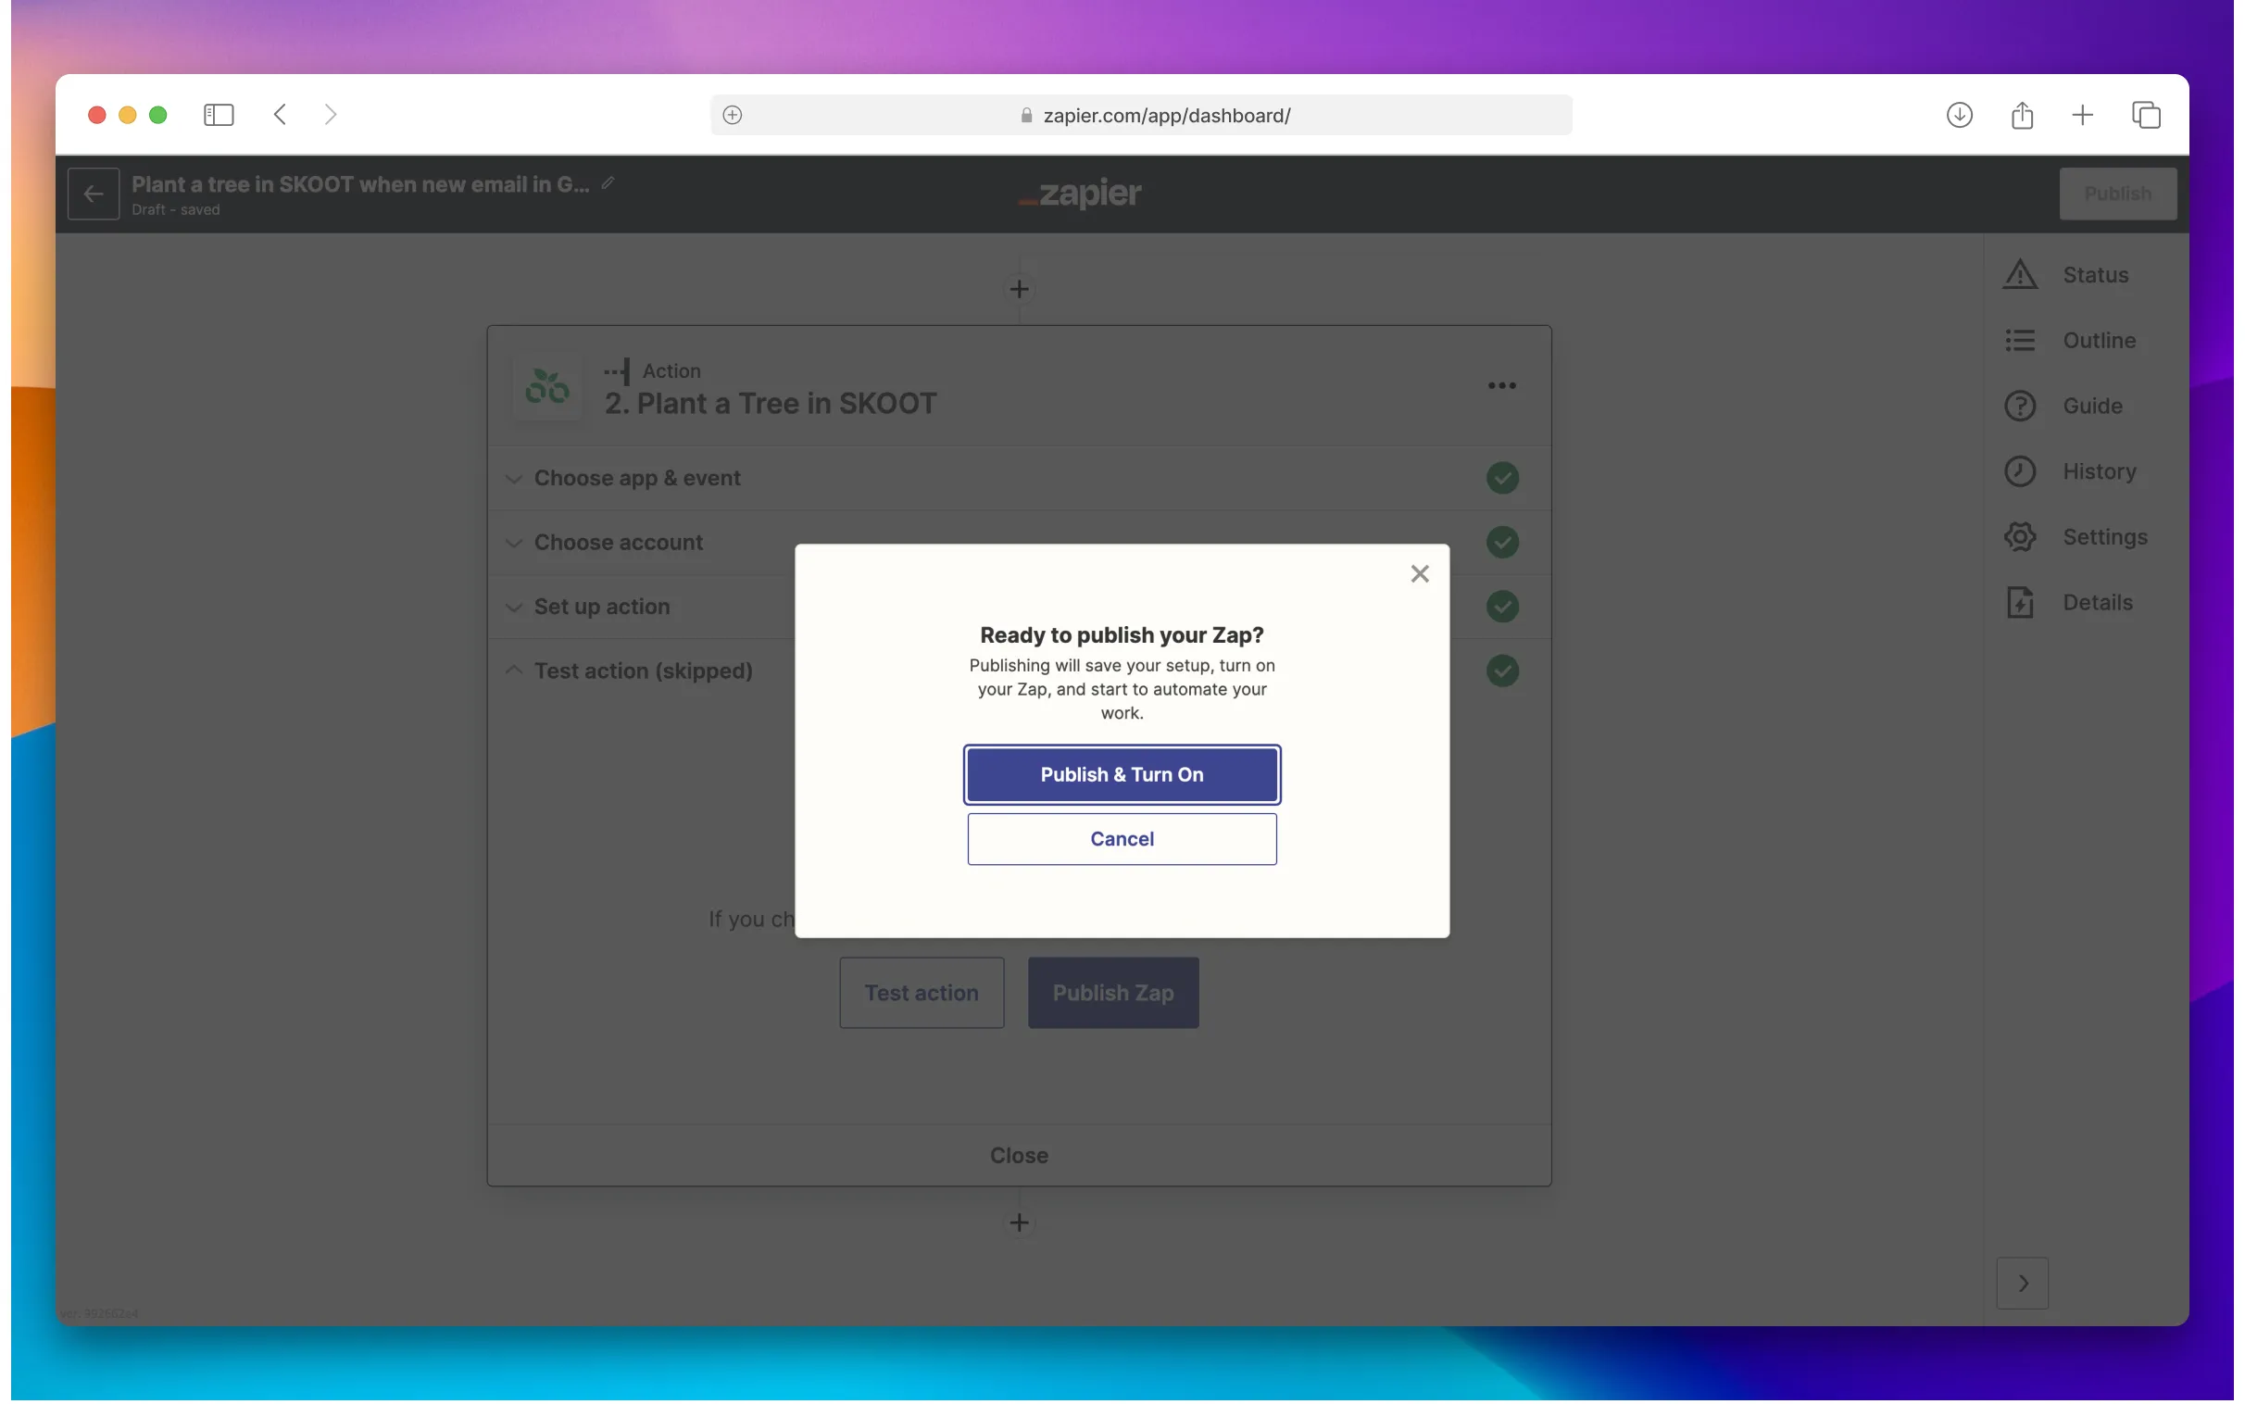This screenshot has height=1404, width=2245.
Task: Click Cancel in the publish dialog
Action: pyautogui.click(x=1122, y=838)
